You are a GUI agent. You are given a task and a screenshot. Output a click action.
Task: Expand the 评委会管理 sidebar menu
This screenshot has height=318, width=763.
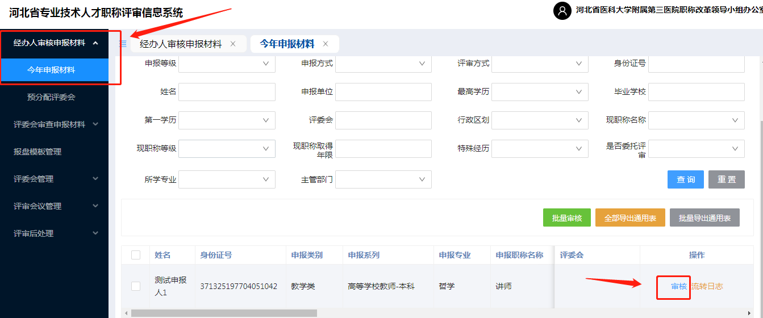[95, 179]
